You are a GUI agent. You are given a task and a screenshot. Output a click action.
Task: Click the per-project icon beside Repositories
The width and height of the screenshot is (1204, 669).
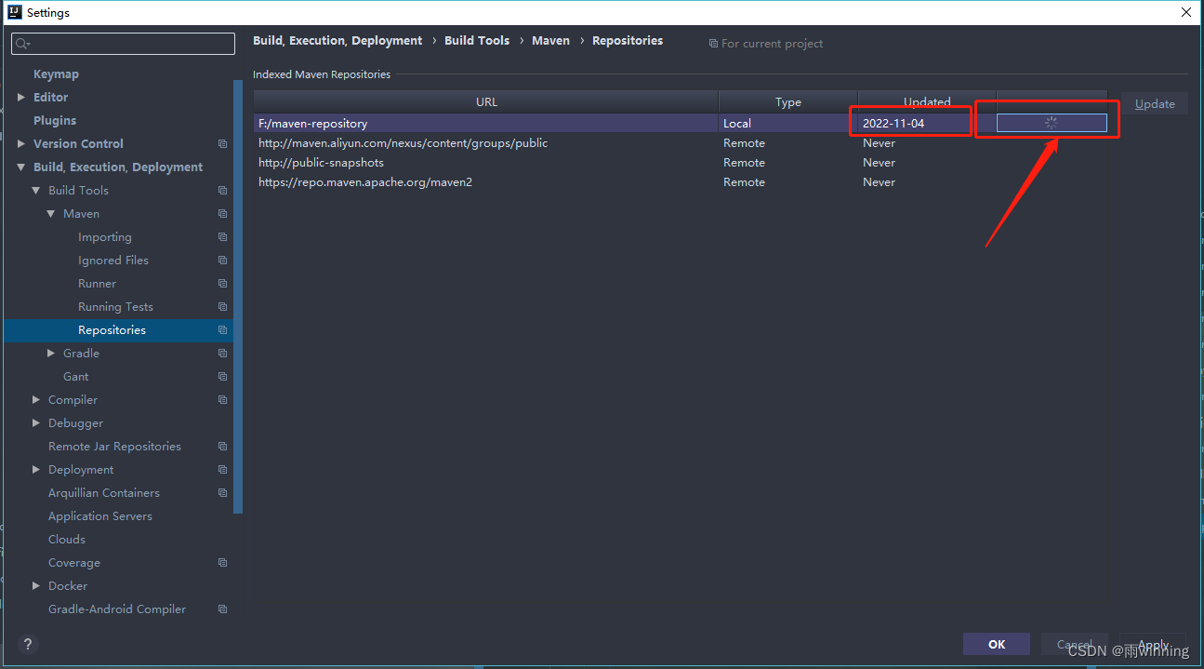click(222, 330)
